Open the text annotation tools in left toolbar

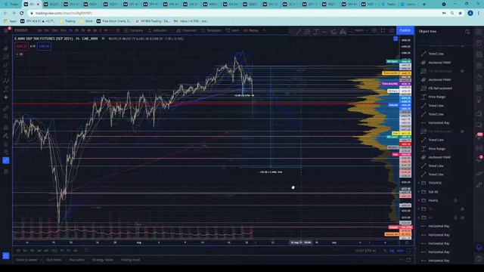pyautogui.click(x=6, y=73)
